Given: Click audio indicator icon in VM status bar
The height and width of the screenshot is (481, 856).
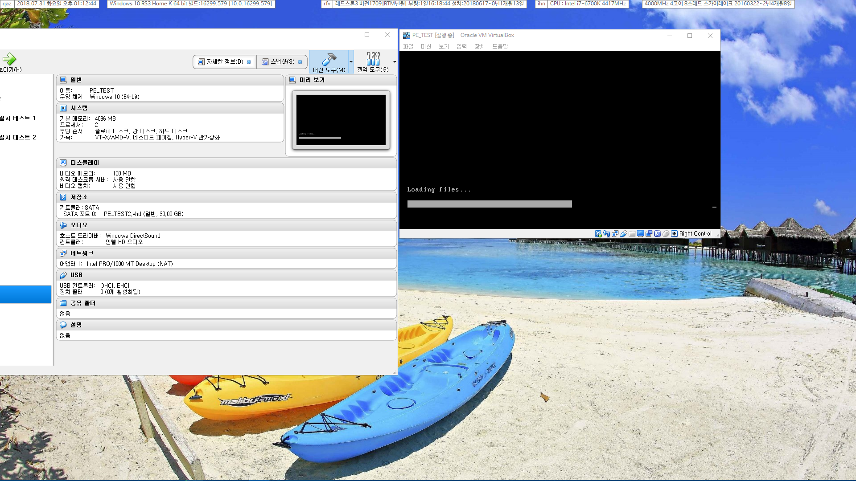Looking at the screenshot, I should coord(607,233).
